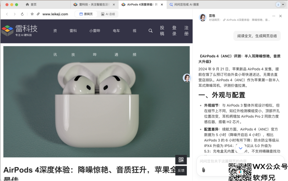Open the 雷科技 navigation menu
Viewport: 288px width, 181px height.
pos(73,31)
